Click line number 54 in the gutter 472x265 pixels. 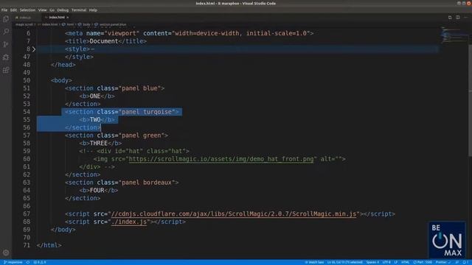[27, 112]
